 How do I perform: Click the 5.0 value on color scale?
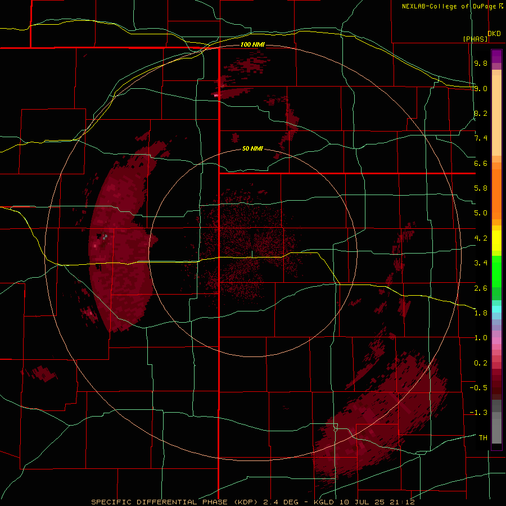point(481,213)
